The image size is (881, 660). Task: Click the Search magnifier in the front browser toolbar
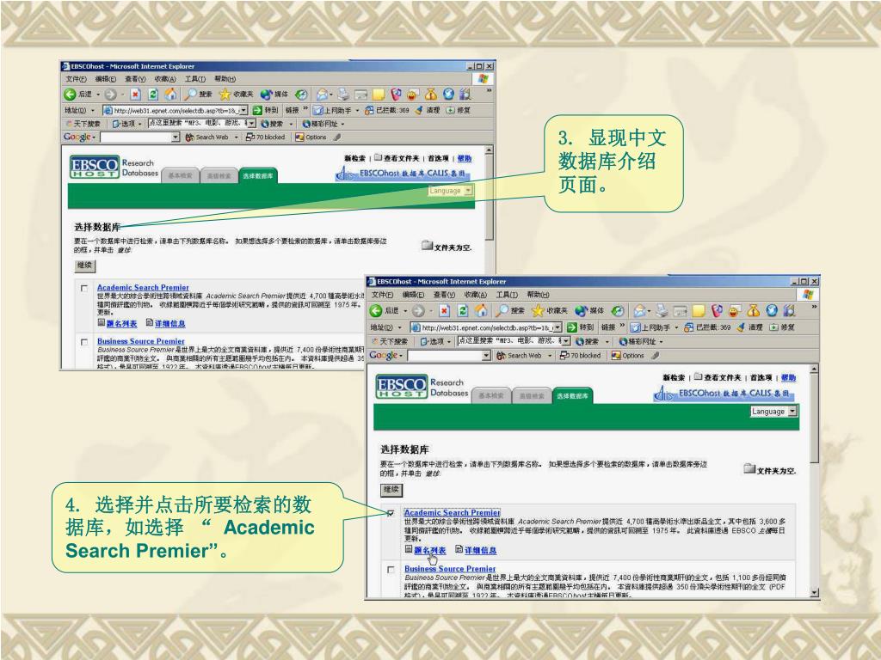[502, 310]
